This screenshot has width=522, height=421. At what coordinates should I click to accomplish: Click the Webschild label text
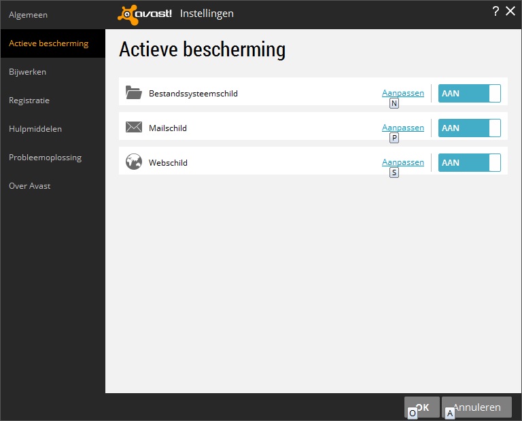(x=168, y=162)
